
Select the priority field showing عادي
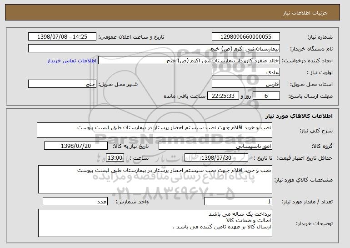pyautogui.click(x=246, y=72)
